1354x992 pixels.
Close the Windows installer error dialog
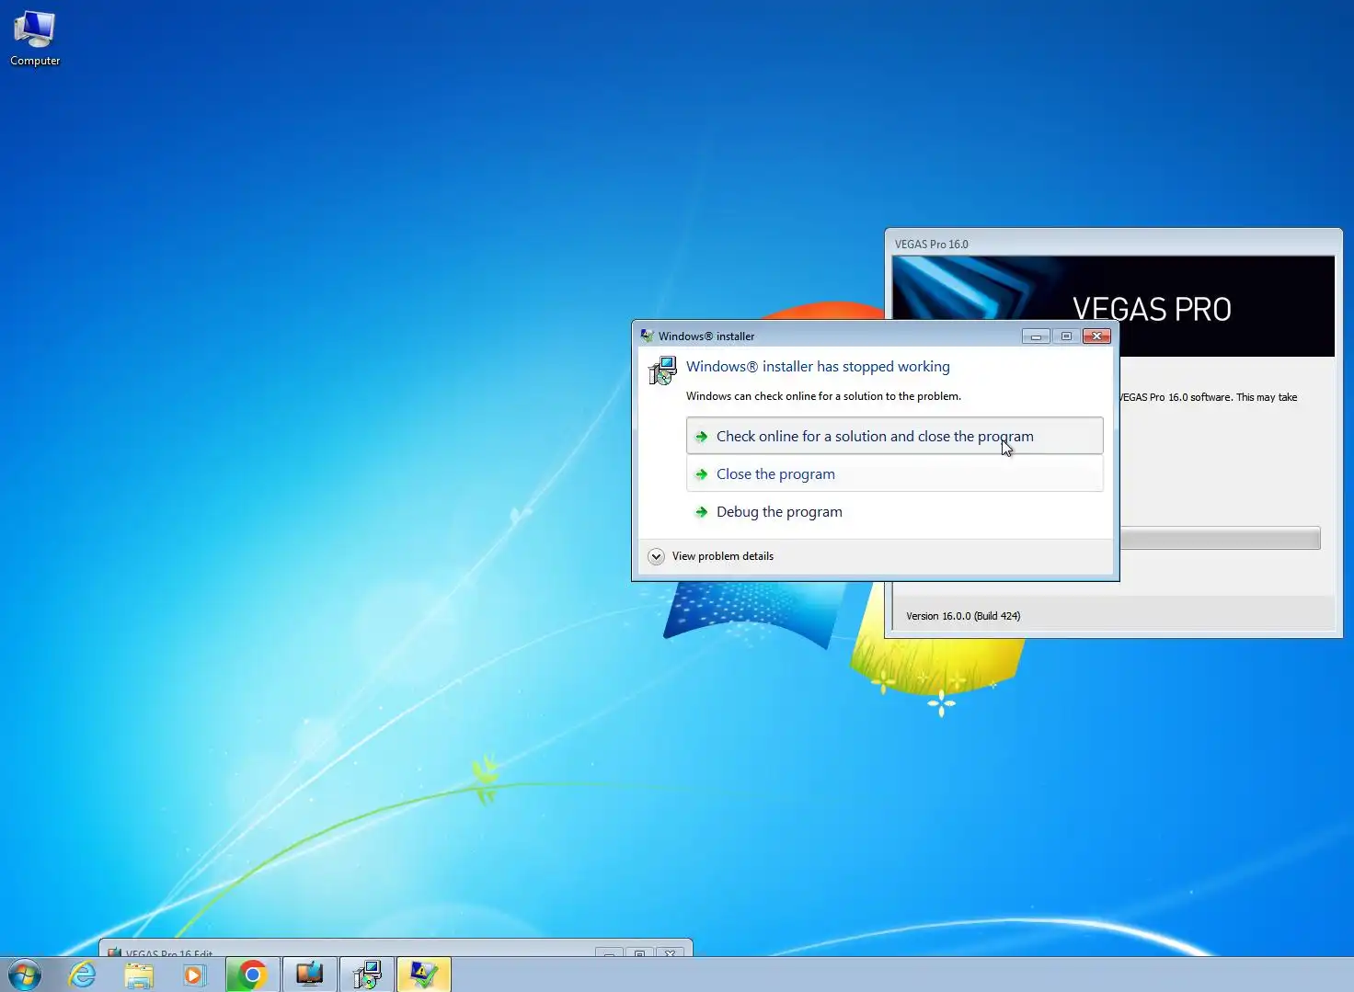(x=1096, y=336)
